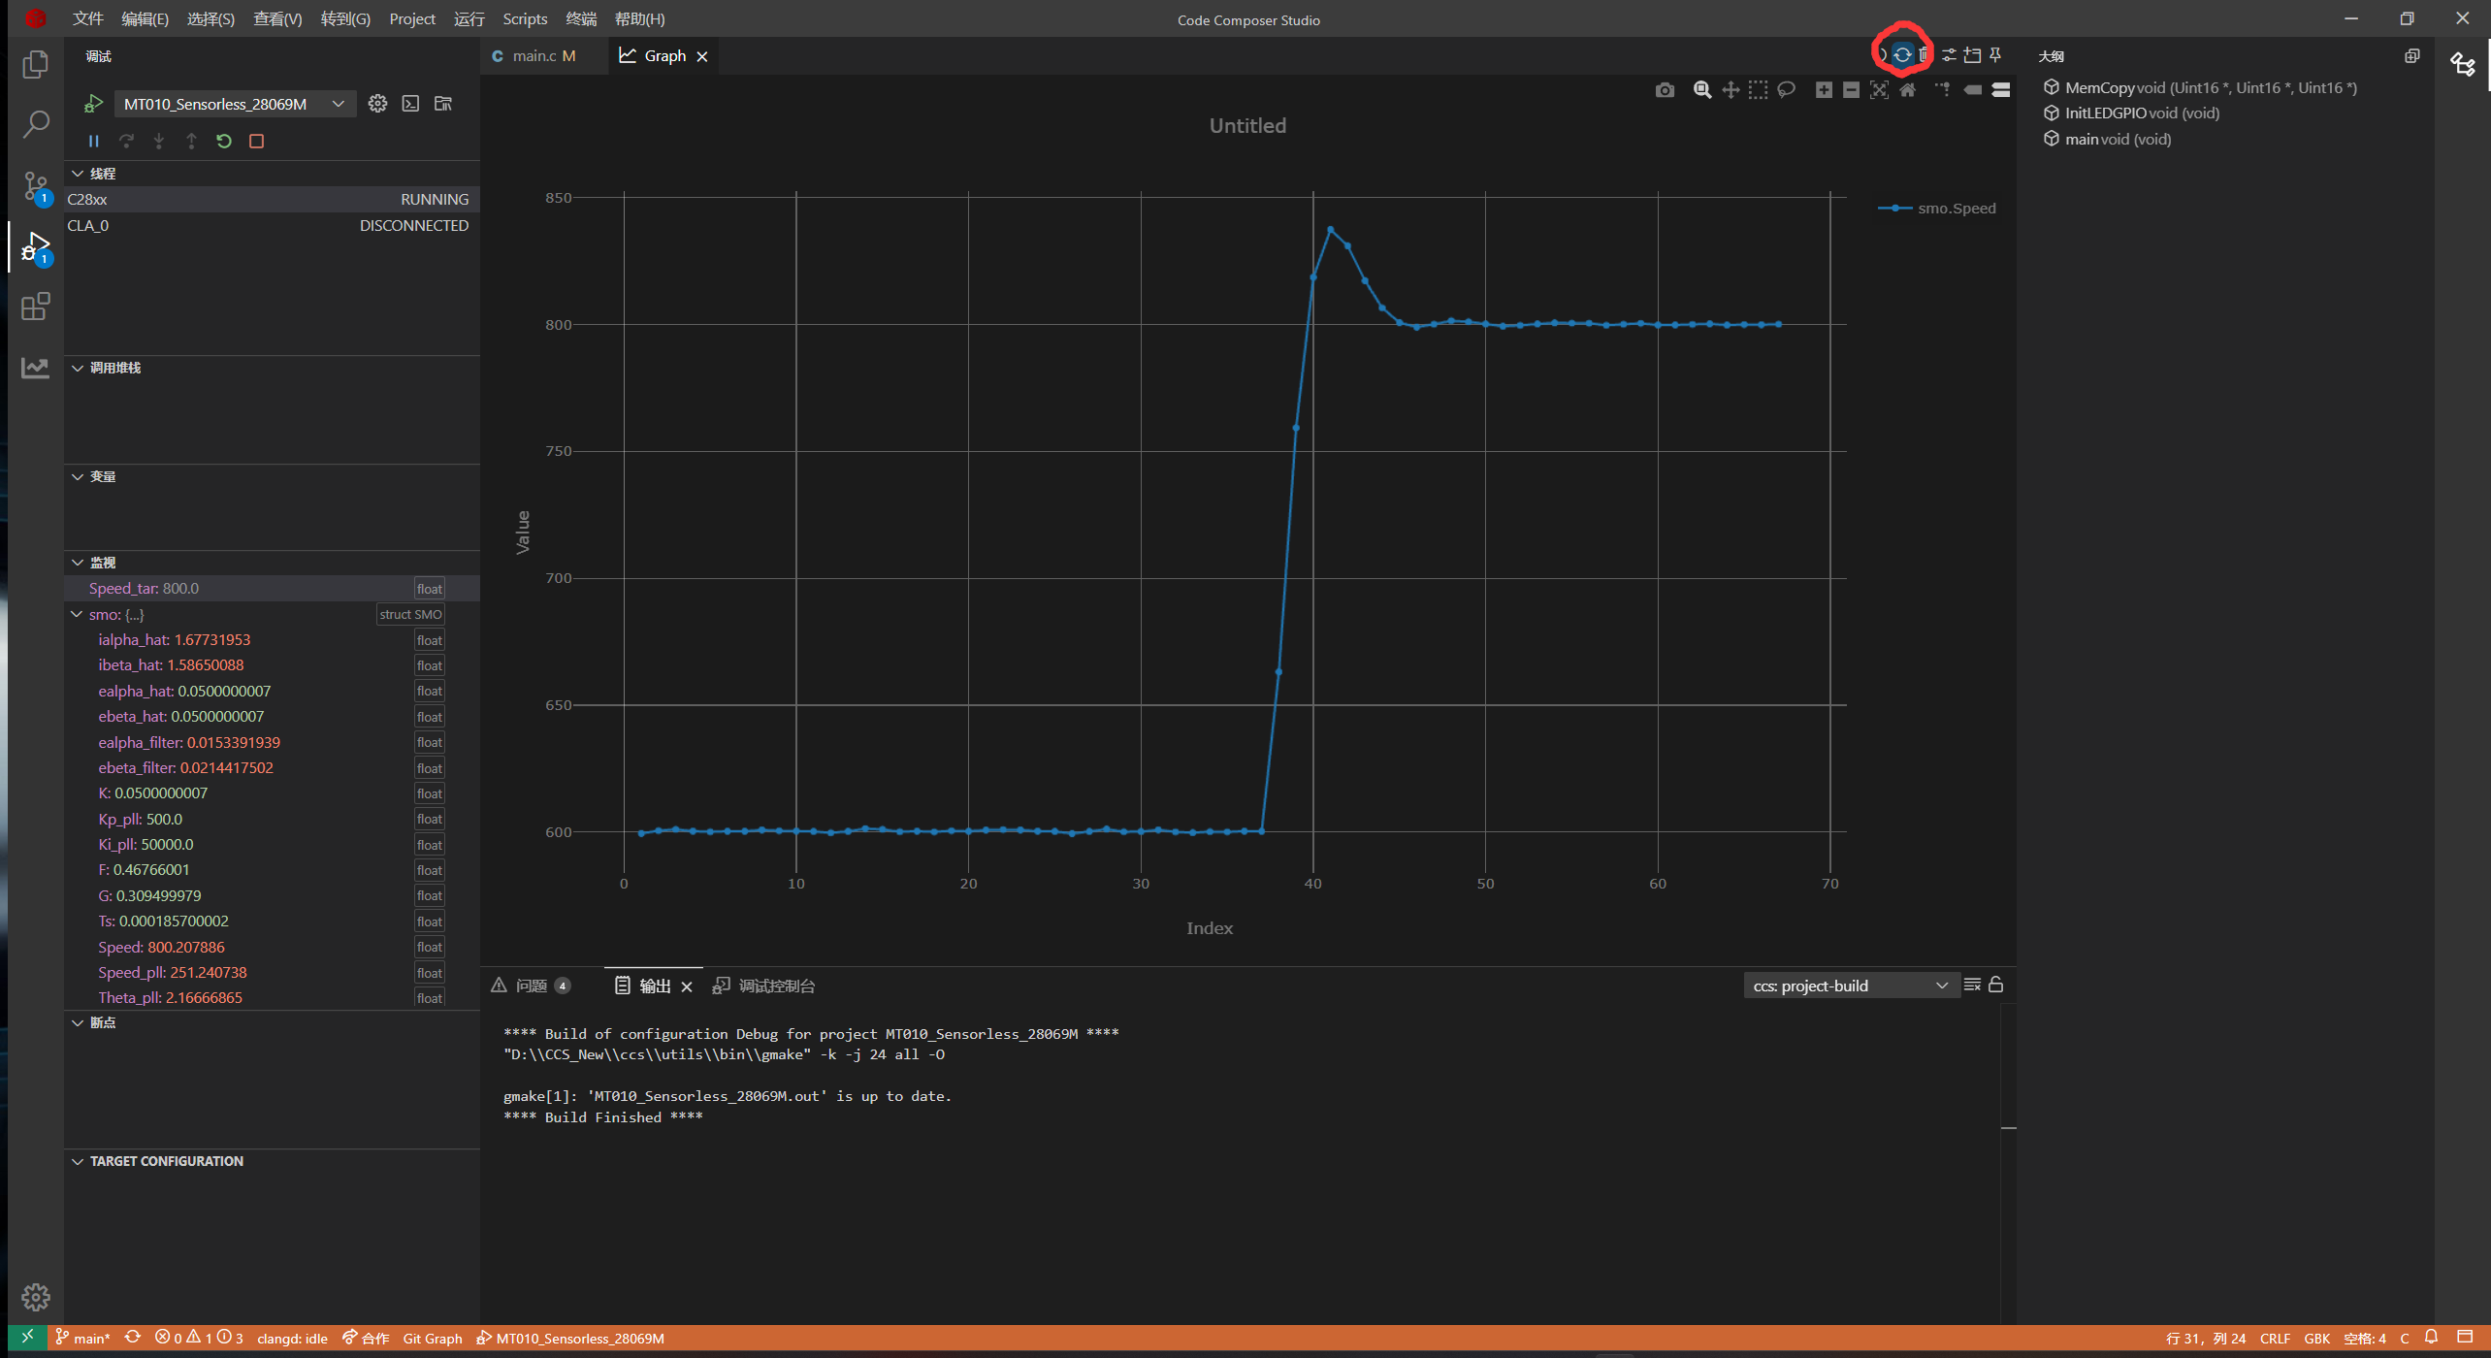Select the C28xx RUNNING thread

[x=268, y=200]
